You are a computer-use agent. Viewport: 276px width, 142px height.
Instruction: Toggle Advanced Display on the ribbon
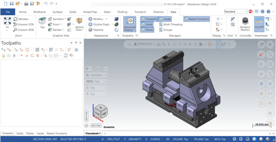(130, 24)
